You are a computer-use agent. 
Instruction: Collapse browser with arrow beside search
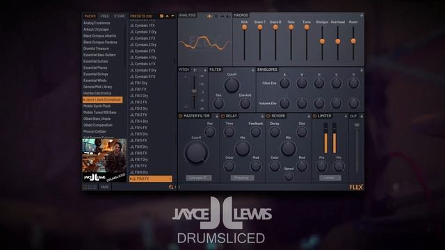coord(176,187)
